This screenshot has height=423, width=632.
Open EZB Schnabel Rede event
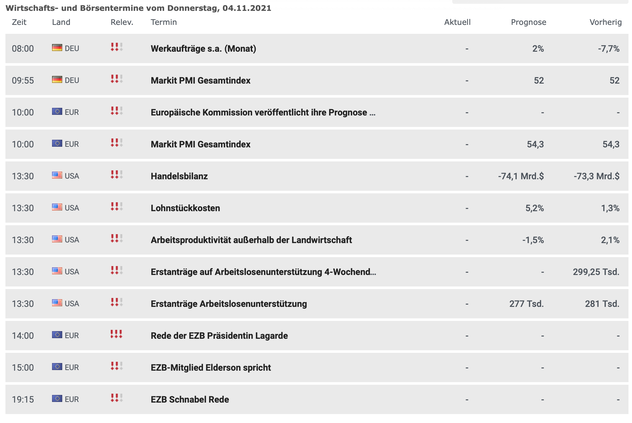tap(190, 399)
